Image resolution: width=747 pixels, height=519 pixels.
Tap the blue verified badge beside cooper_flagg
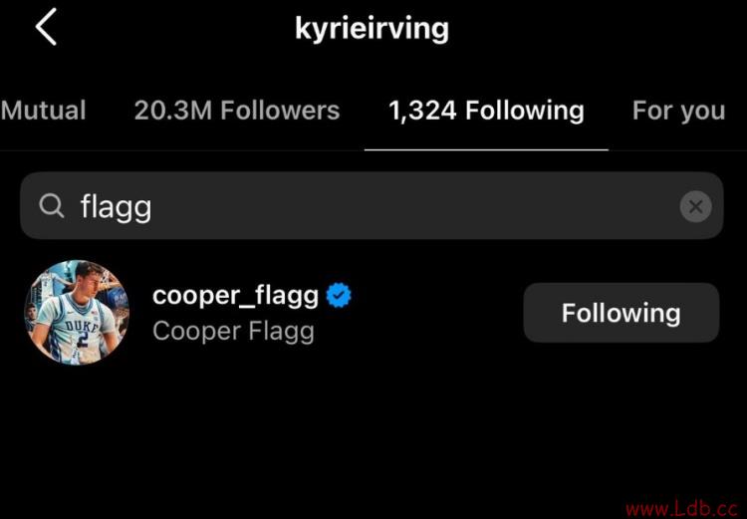[339, 295]
